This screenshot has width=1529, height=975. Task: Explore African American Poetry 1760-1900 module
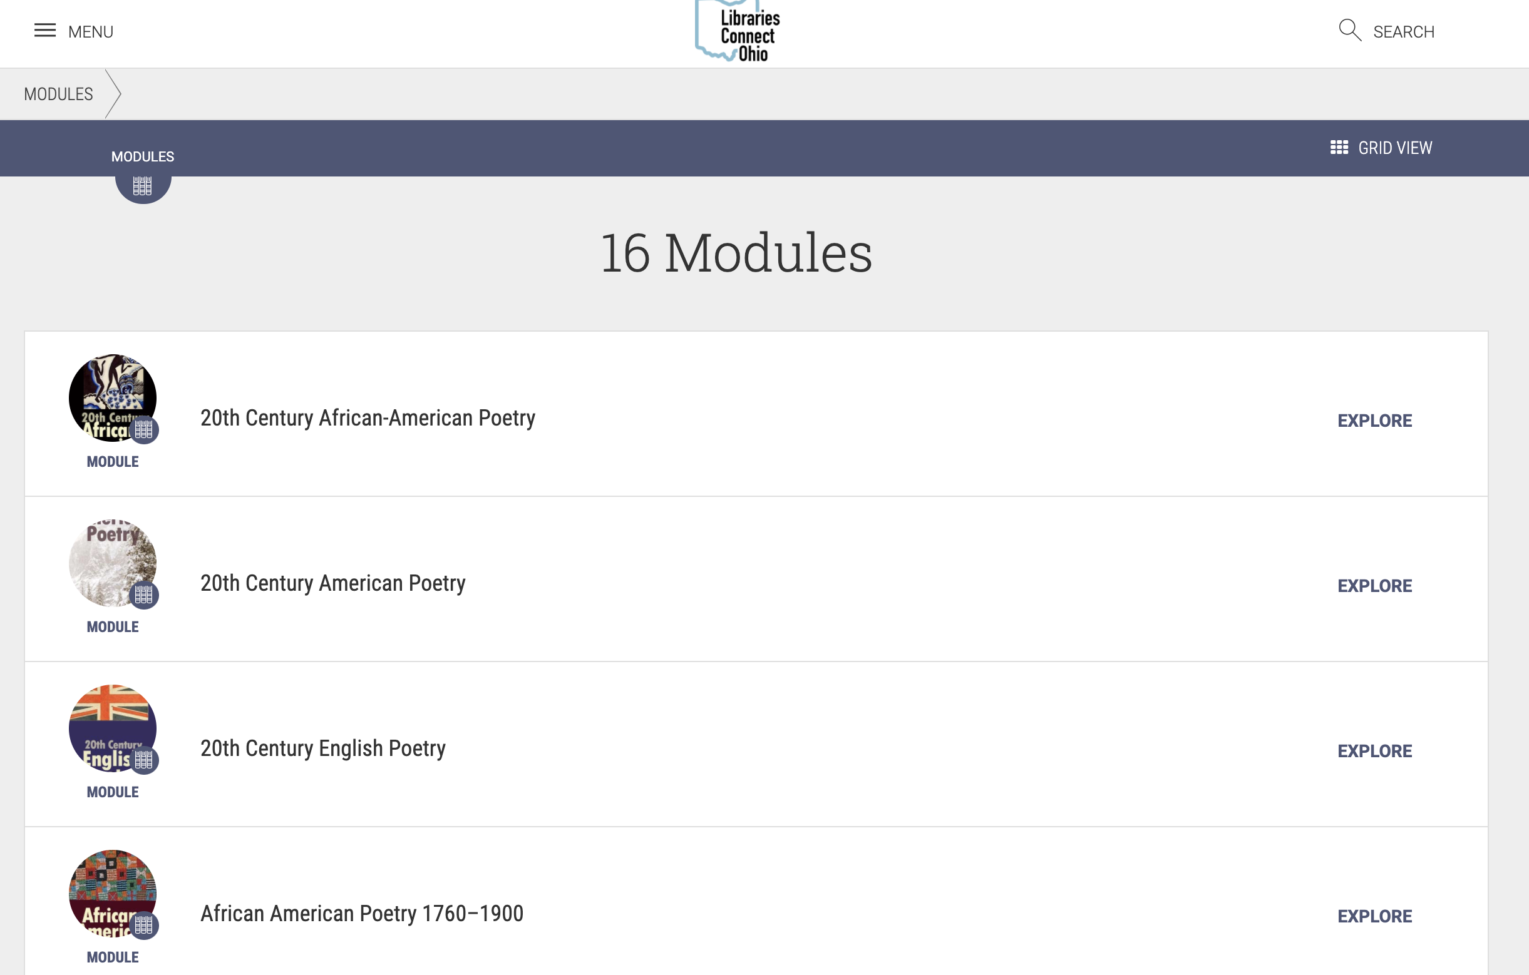(1375, 915)
